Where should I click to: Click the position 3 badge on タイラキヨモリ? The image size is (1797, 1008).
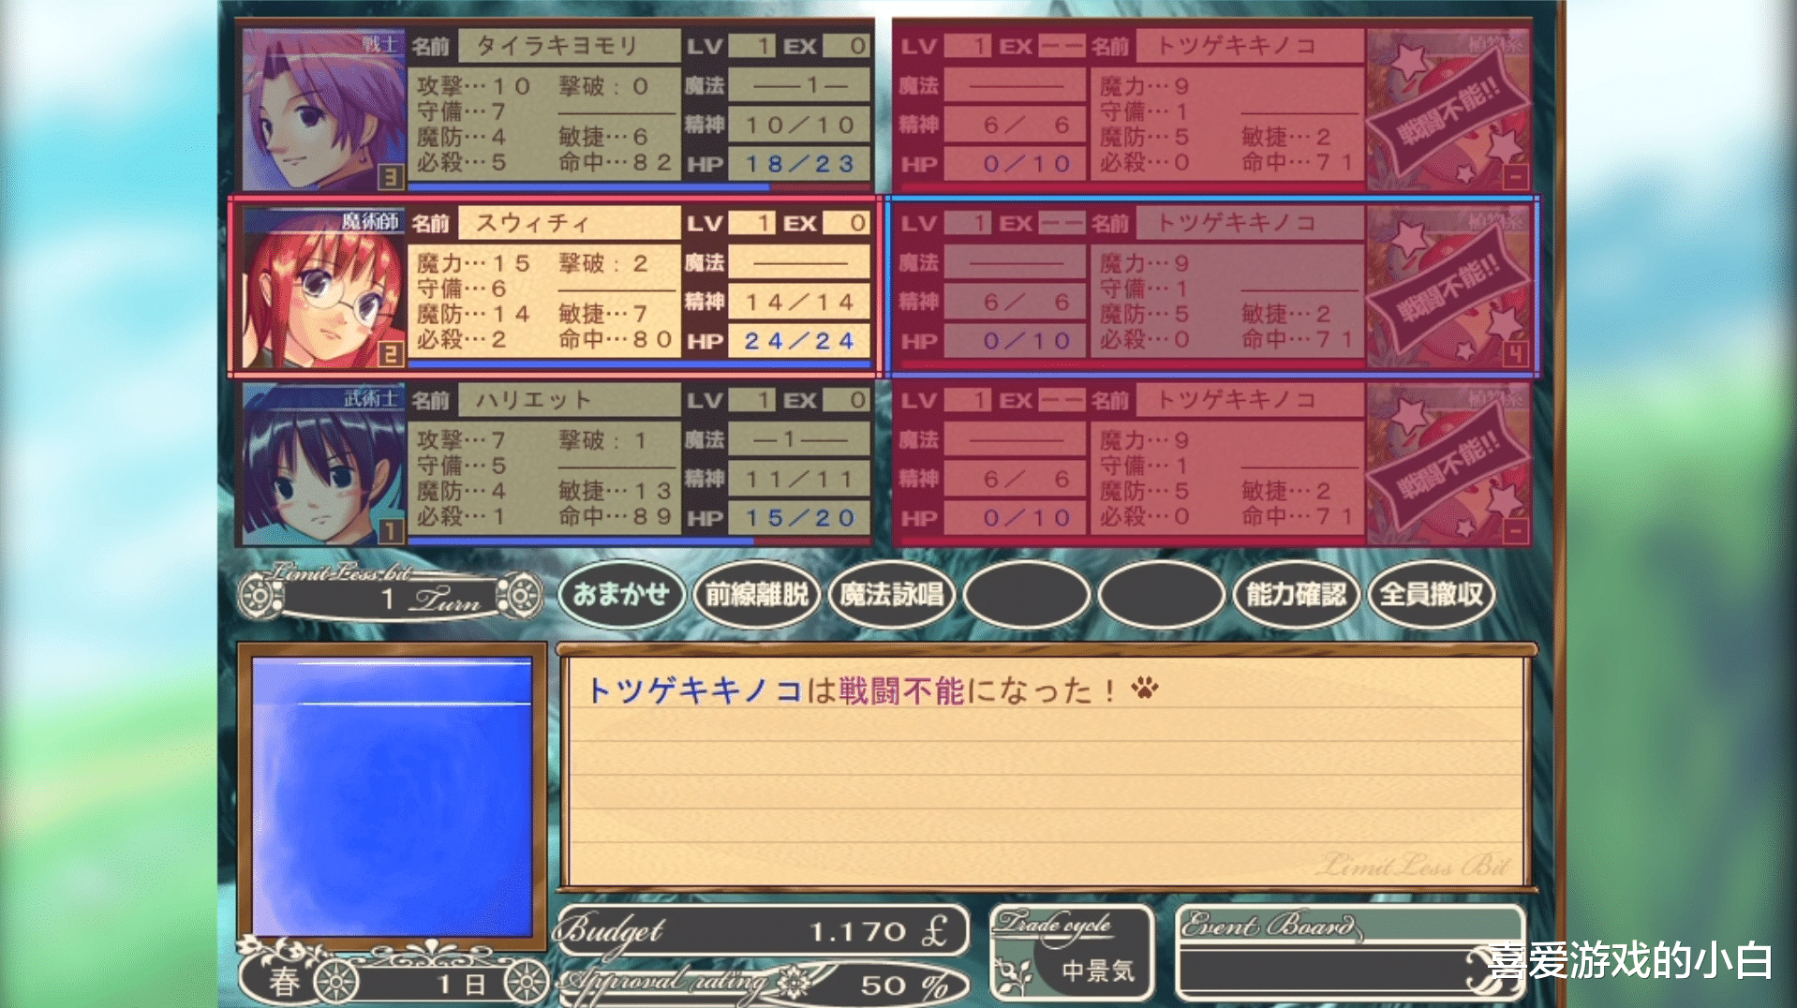coord(390,176)
